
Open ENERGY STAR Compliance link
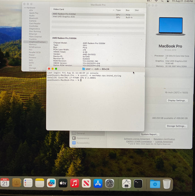click(139, 141)
